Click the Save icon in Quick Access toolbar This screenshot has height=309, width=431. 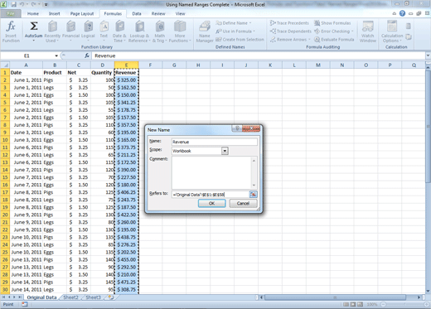coord(14,4)
